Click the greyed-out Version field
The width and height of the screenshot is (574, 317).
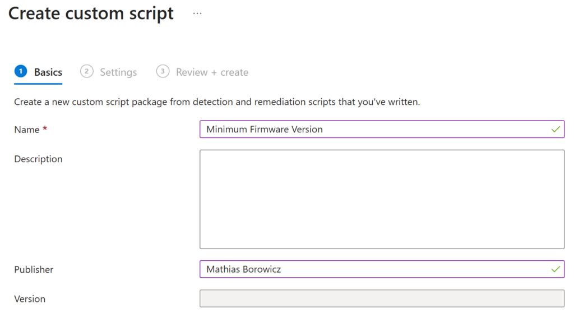382,298
